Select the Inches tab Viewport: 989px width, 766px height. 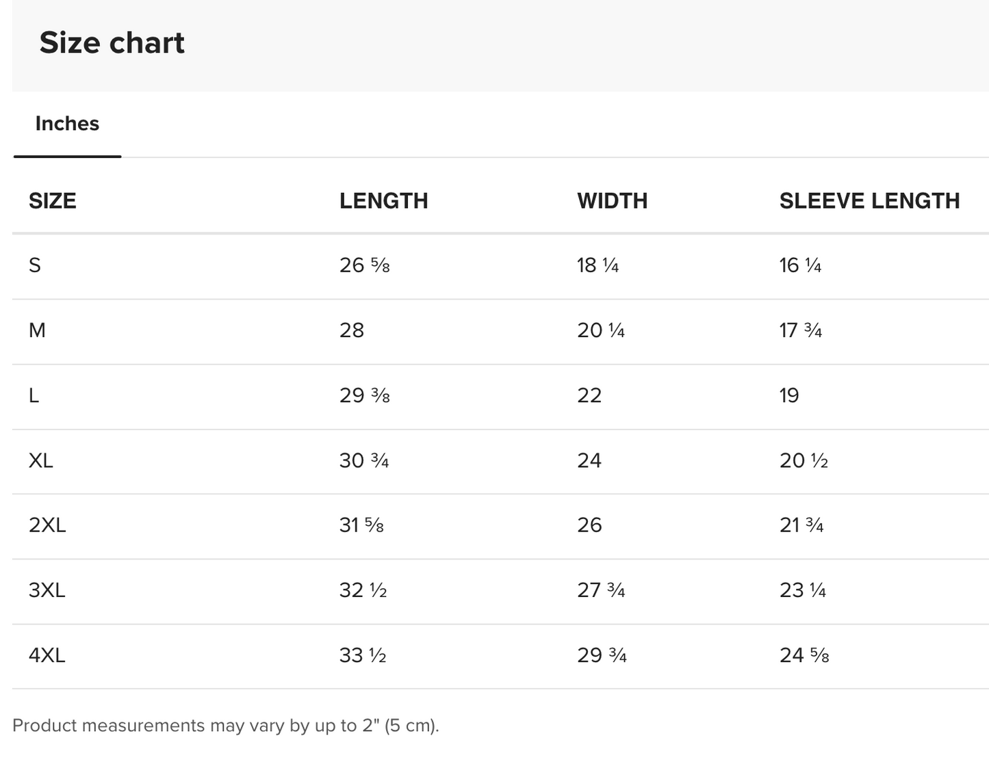tap(67, 124)
